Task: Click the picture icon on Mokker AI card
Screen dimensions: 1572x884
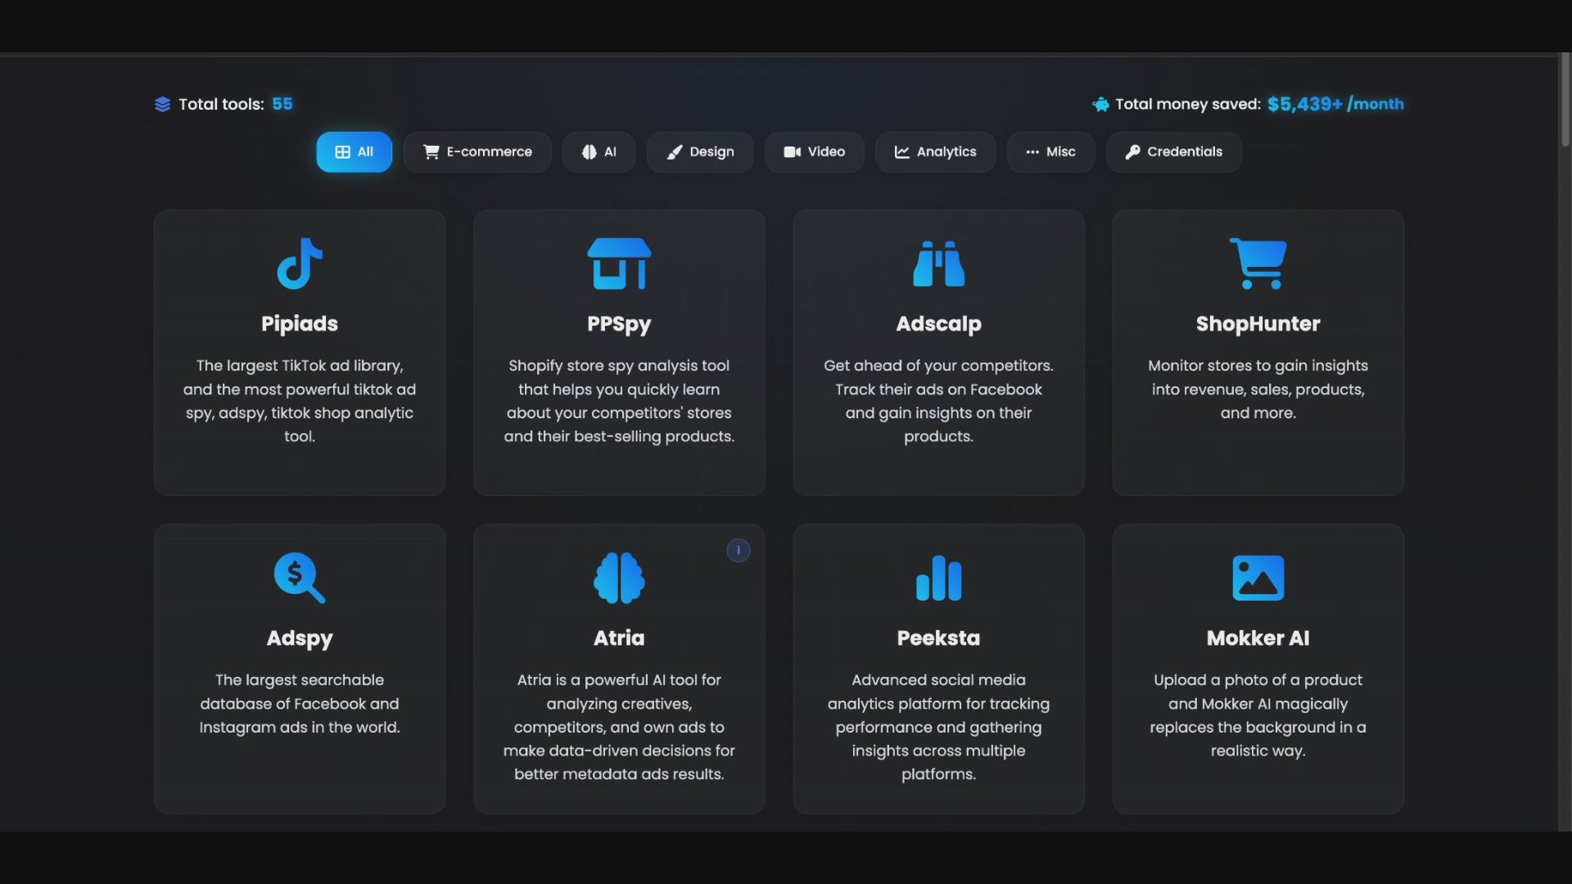Action: click(1258, 578)
